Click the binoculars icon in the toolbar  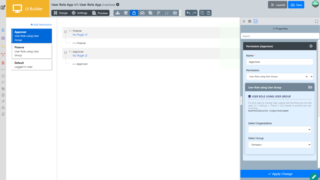pos(142,13)
